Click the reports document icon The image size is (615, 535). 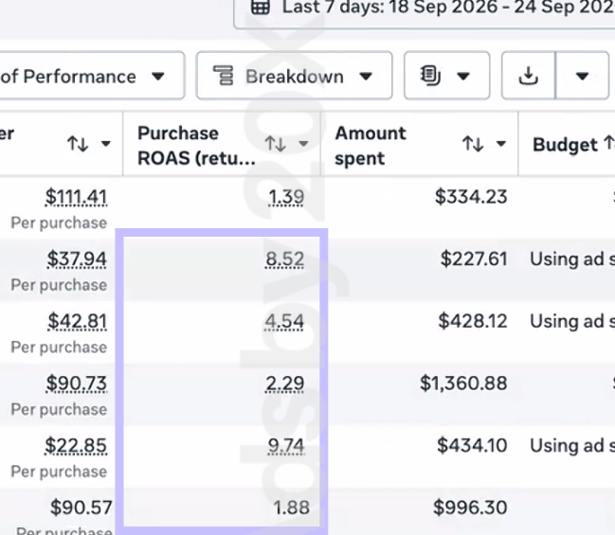pyautogui.click(x=430, y=76)
